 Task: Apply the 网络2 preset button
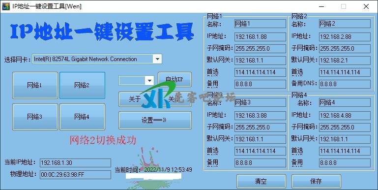pyautogui.click(x=82, y=85)
